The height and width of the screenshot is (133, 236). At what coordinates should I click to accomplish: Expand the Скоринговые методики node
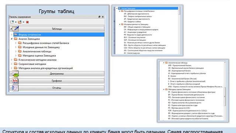[11, 64]
